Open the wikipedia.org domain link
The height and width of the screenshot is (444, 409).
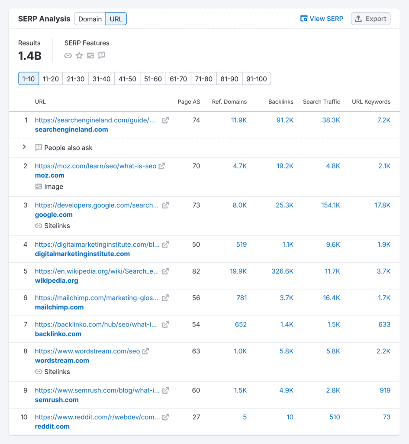[x=56, y=281]
